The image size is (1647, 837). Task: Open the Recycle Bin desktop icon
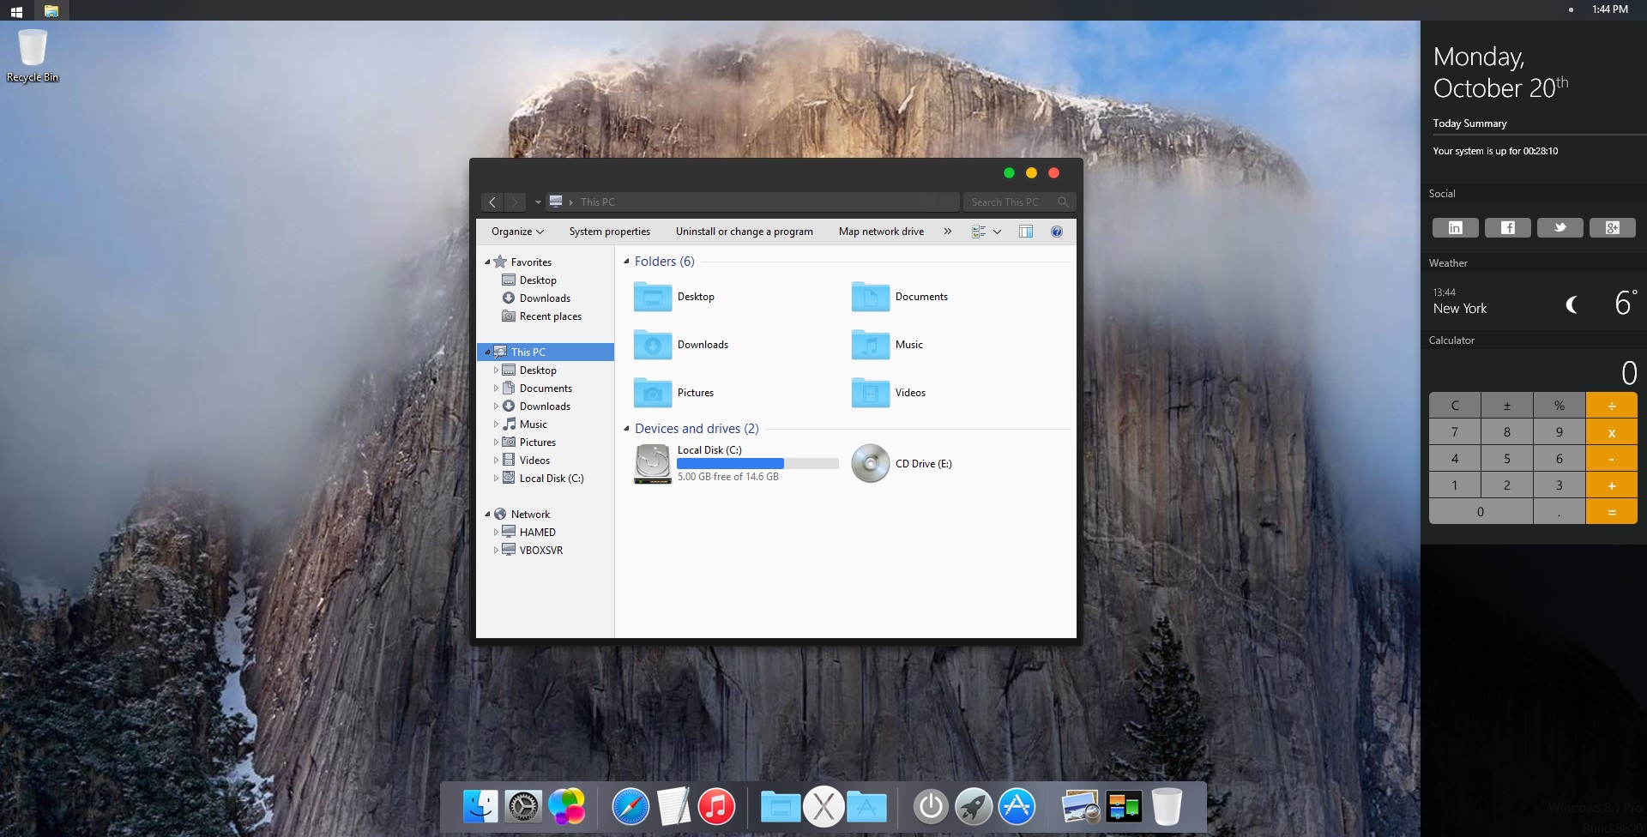pyautogui.click(x=33, y=50)
